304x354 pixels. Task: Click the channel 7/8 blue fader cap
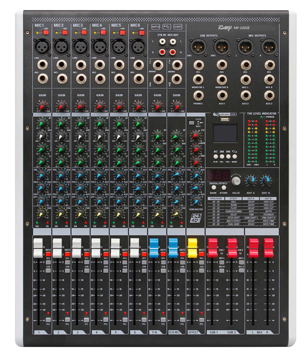pos(154,248)
